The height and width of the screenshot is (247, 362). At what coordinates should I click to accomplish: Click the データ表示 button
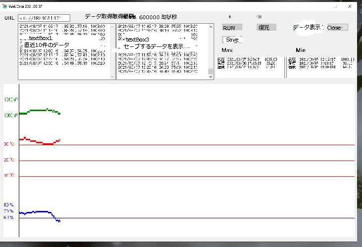click(308, 28)
